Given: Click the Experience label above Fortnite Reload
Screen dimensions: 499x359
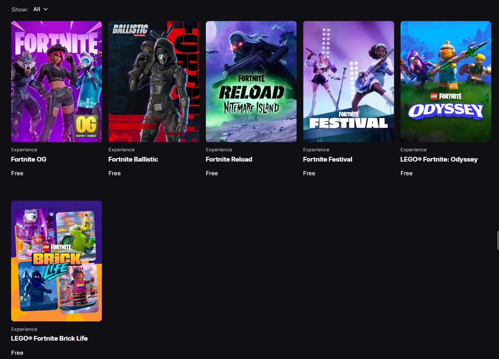Looking at the screenshot, I should click(x=219, y=150).
